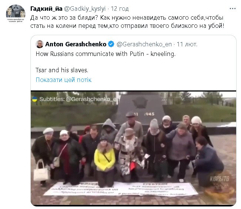Click the blue verified badge
Image resolution: width=241 pixels, height=209 pixels.
pyautogui.click(x=111, y=44)
